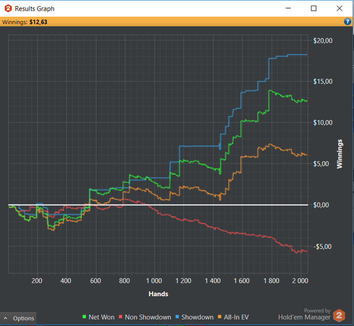Click the 1 800 hands axis label
354x326 pixels.
(x=272, y=281)
